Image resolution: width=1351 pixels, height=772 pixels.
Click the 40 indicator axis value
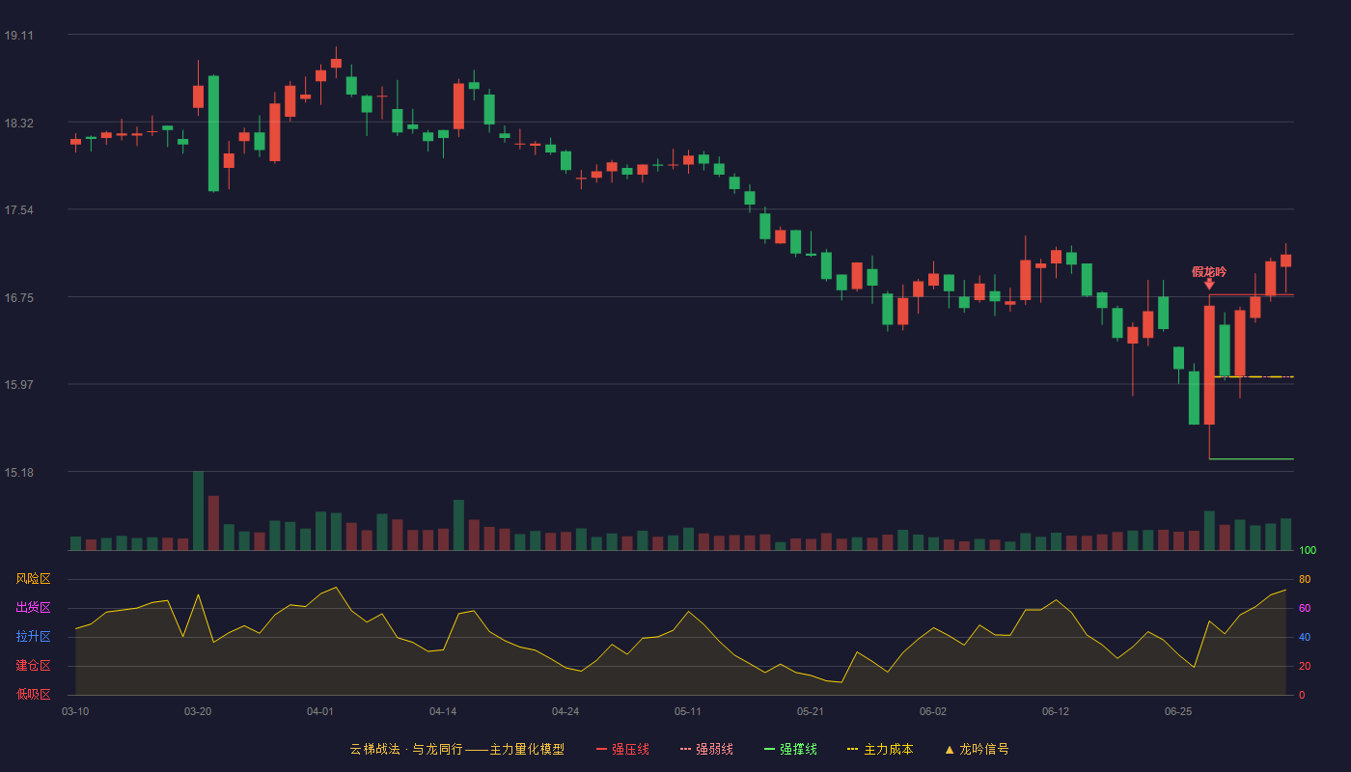(x=1305, y=637)
